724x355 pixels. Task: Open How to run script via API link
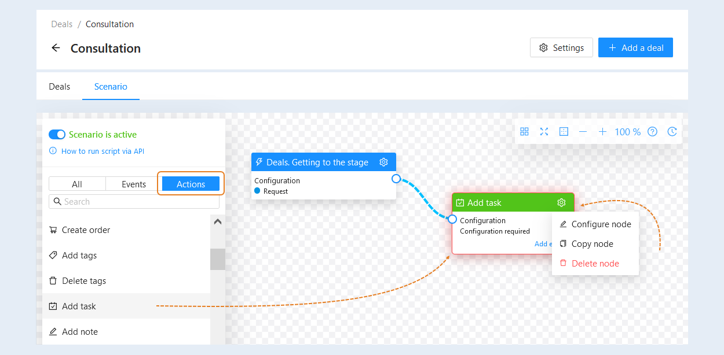click(x=103, y=151)
